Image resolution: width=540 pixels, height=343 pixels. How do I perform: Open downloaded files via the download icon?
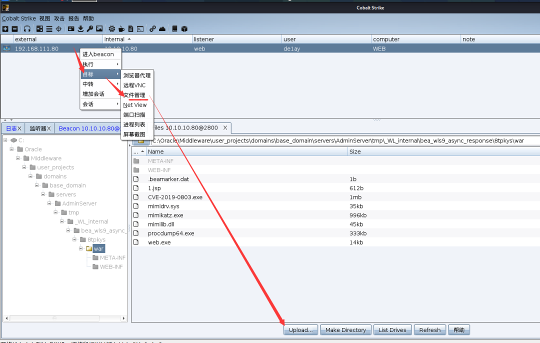80,29
